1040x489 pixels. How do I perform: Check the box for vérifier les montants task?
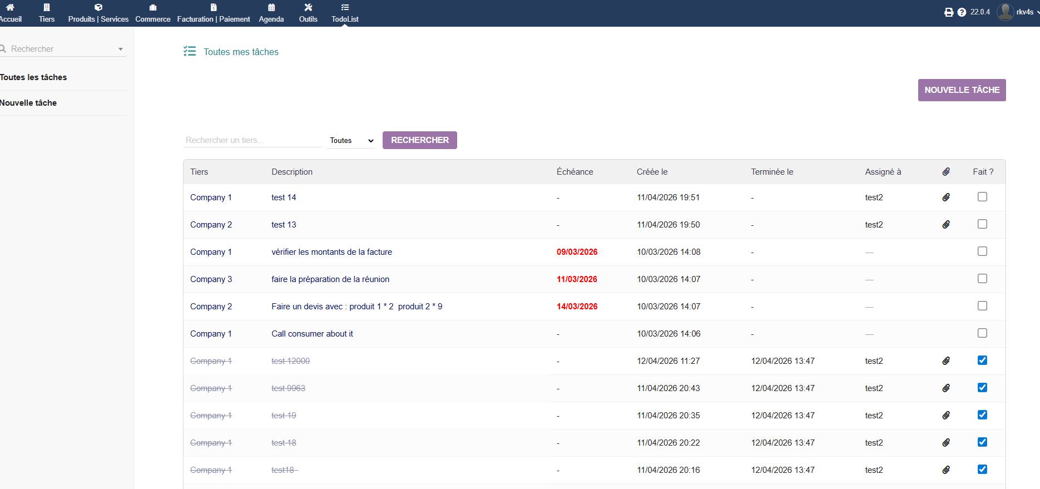[982, 251]
